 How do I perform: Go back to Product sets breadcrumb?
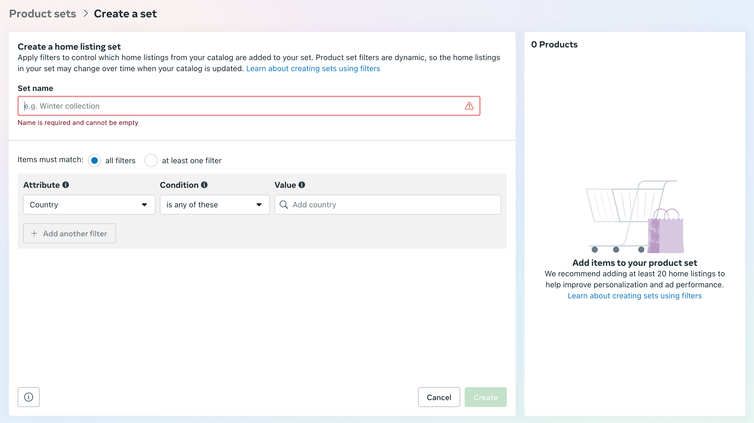point(42,14)
